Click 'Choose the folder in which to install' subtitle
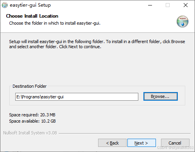The height and width of the screenshot is (152, 195). click(55, 23)
